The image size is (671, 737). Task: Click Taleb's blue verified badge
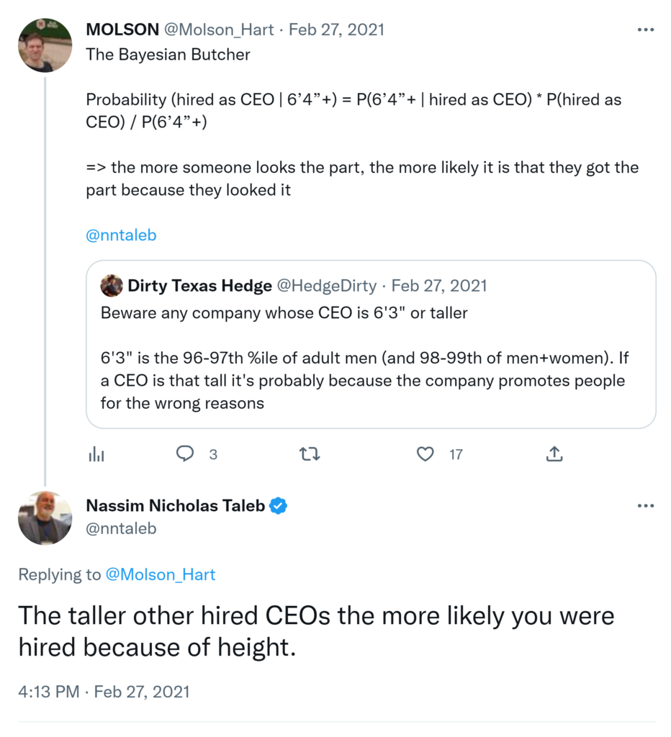click(x=279, y=506)
